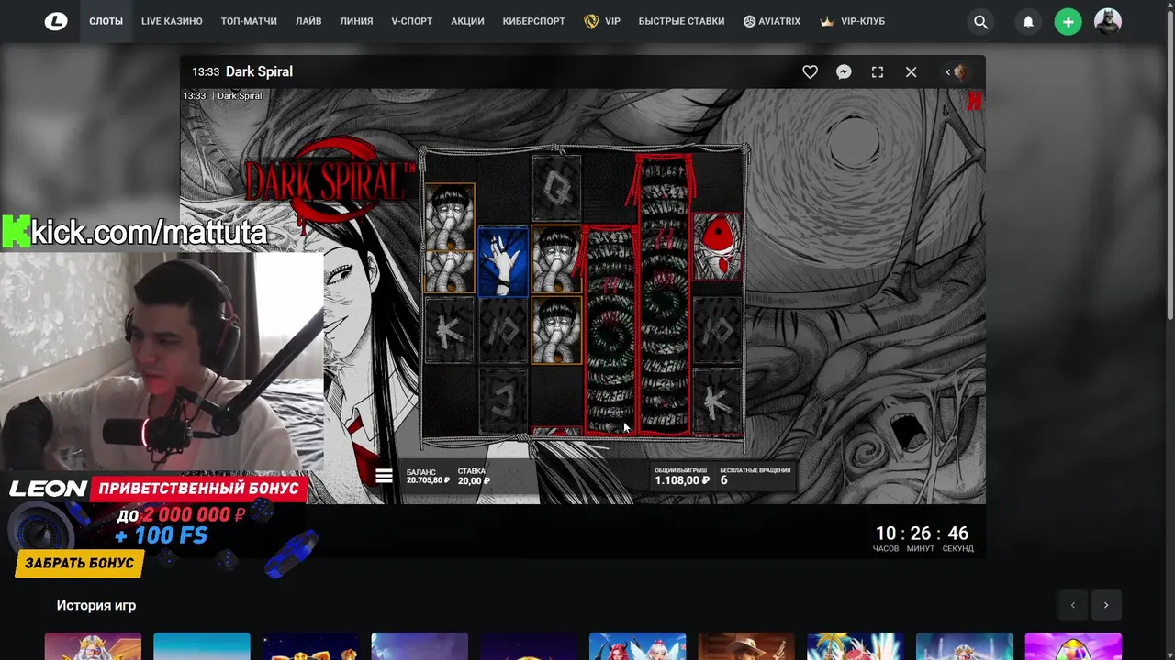Open Киберспорт section
1175x660 pixels.
click(533, 21)
